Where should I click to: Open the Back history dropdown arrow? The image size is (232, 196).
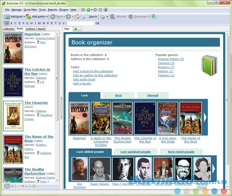[64, 16]
